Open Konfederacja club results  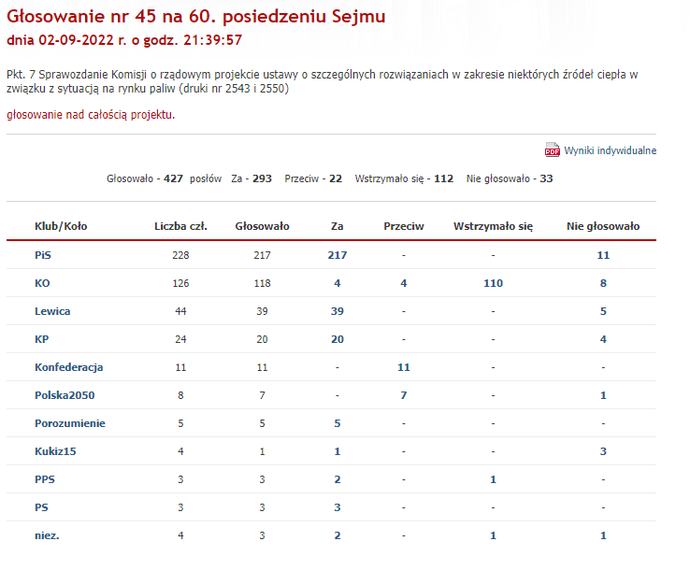(x=68, y=367)
